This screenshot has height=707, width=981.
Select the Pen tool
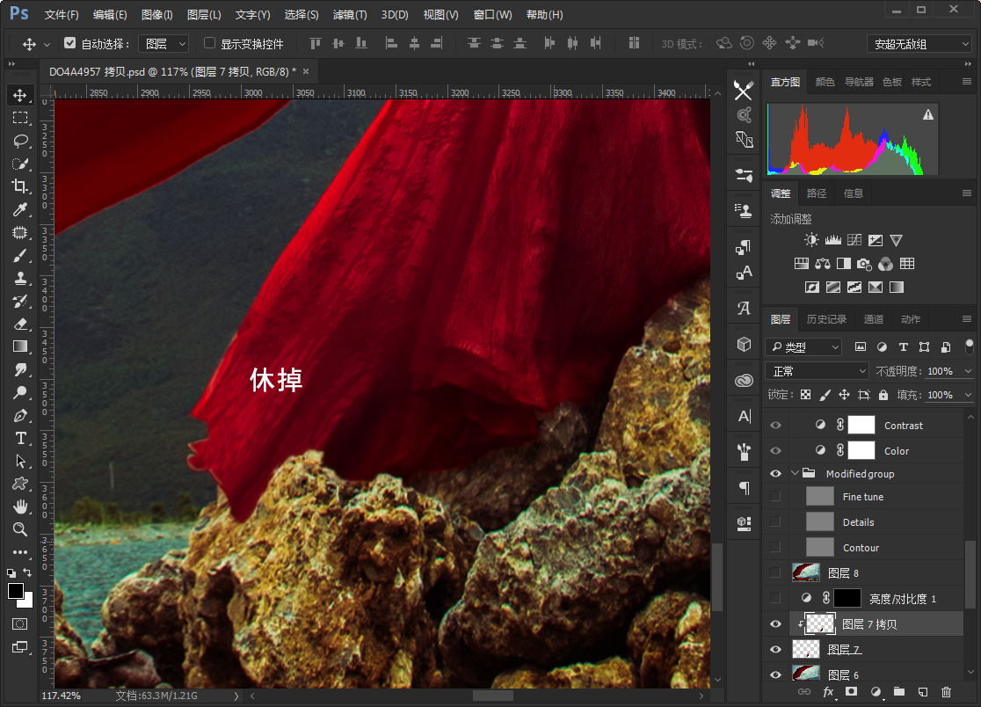point(20,415)
